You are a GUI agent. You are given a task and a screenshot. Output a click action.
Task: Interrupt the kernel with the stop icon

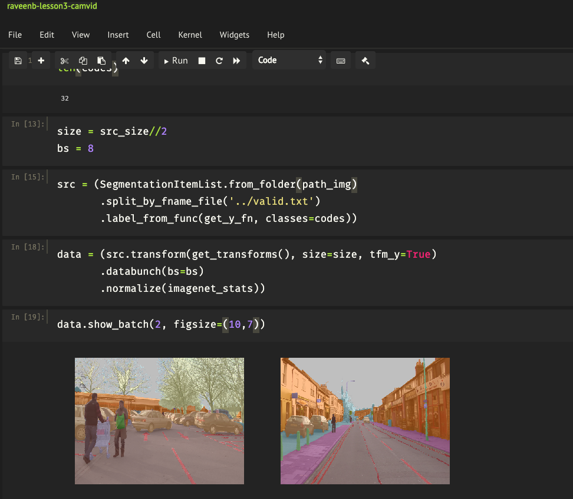[202, 61]
